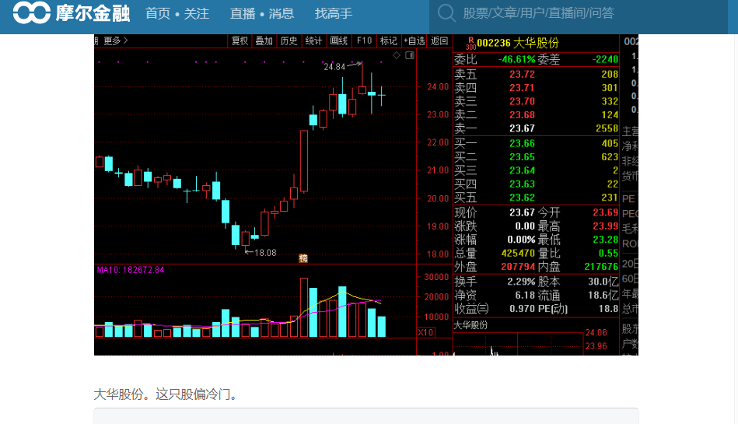Go to the 直播 page
This screenshot has height=424, width=738.
point(243,13)
